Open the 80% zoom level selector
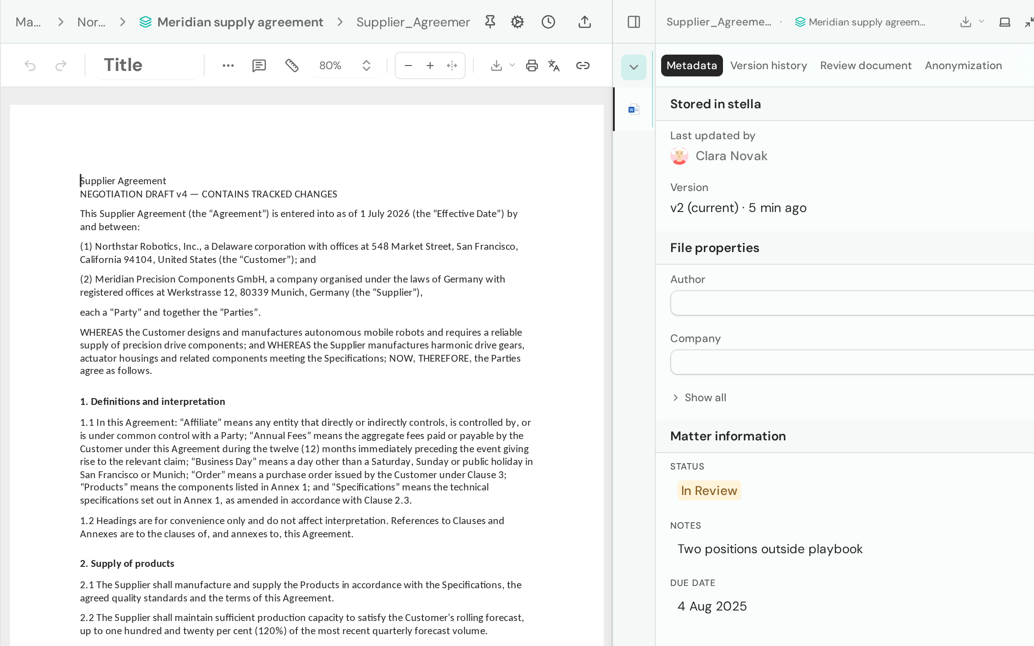This screenshot has height=646, width=1034. (345, 66)
